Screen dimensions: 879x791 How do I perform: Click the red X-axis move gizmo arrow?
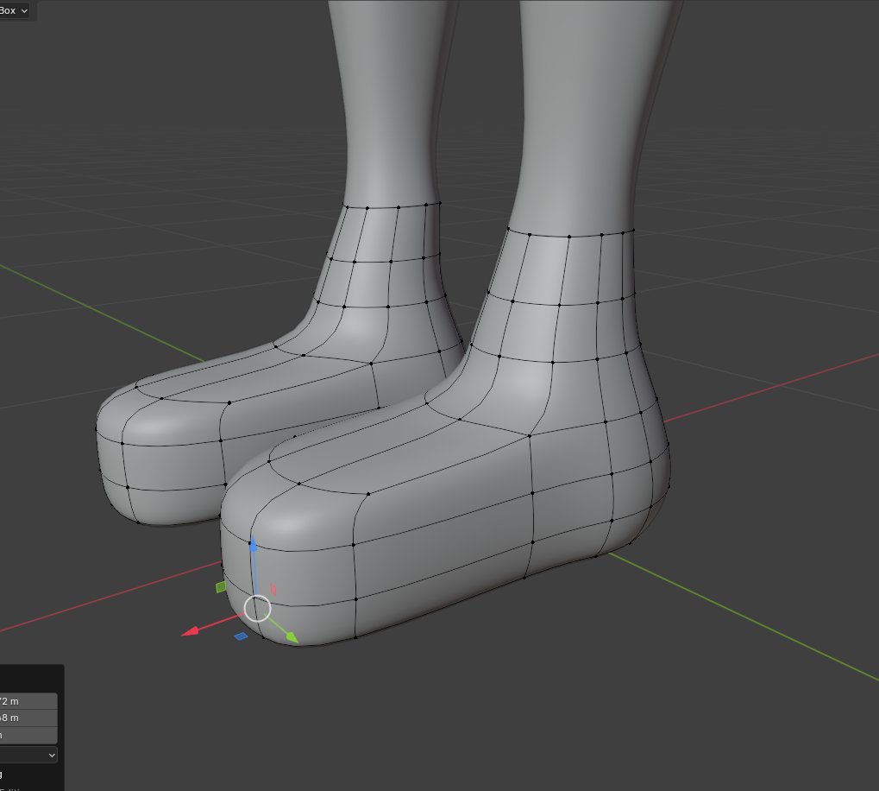coord(191,630)
